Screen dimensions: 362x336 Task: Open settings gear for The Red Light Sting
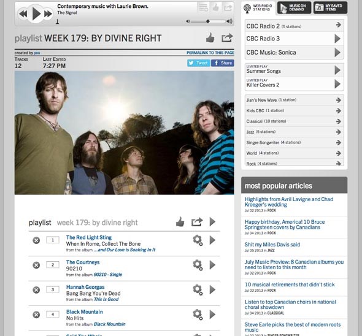point(198,240)
